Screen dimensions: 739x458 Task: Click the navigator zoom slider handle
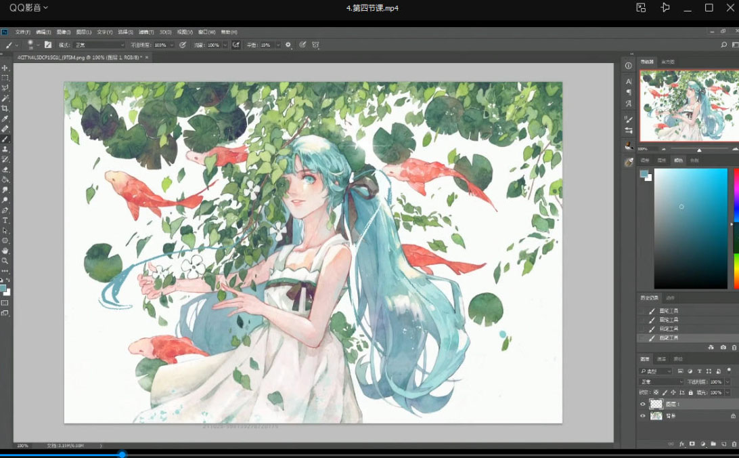click(x=699, y=150)
